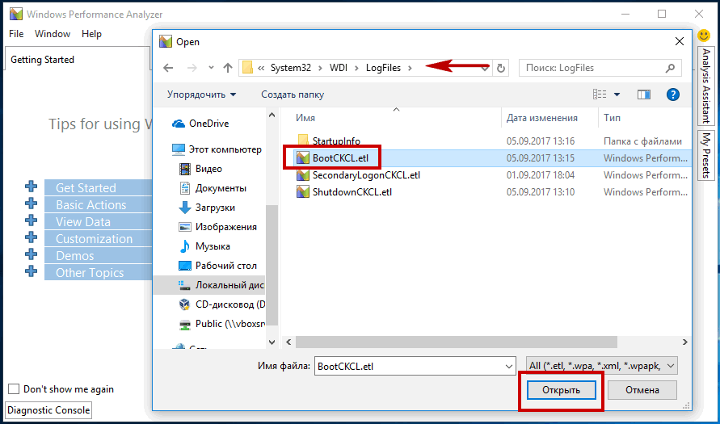Open the Загрузки folder
Image resolution: width=720 pixels, height=424 pixels.
[207, 208]
